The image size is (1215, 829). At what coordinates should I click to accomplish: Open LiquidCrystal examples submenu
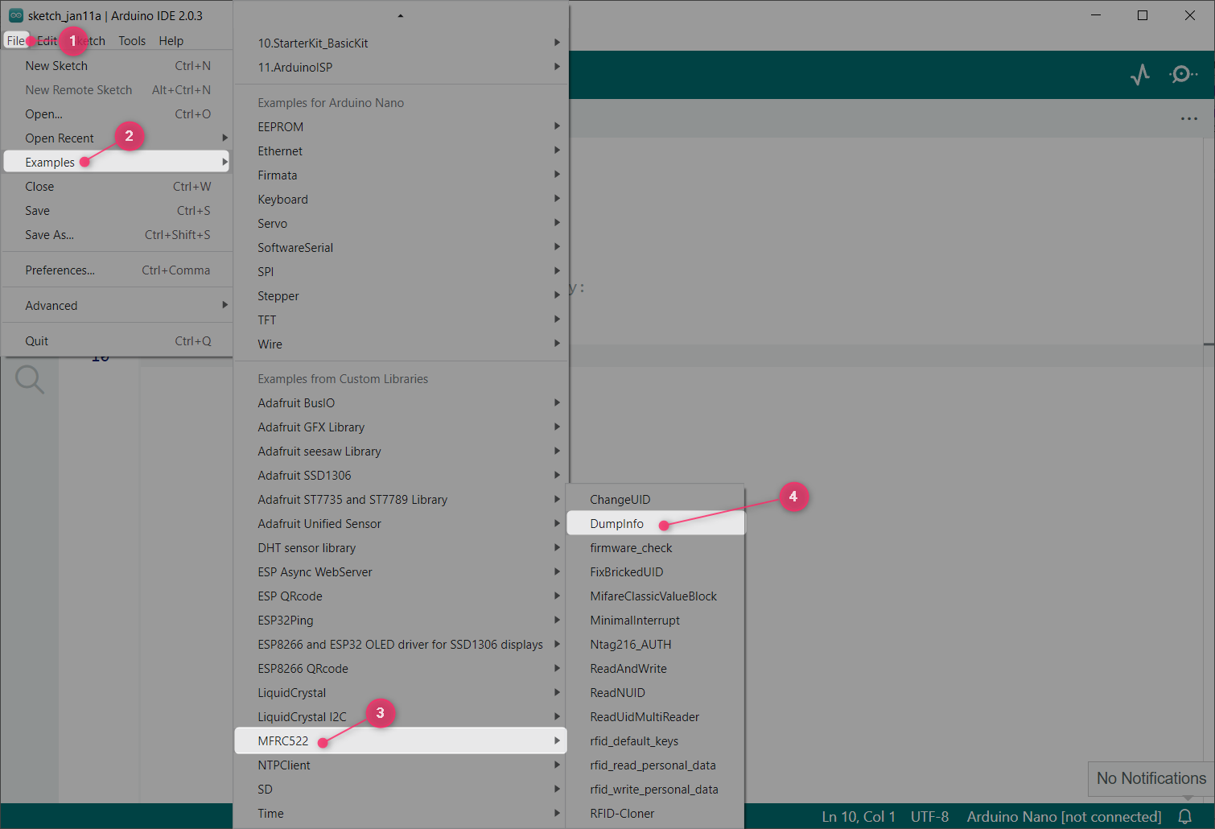point(401,693)
